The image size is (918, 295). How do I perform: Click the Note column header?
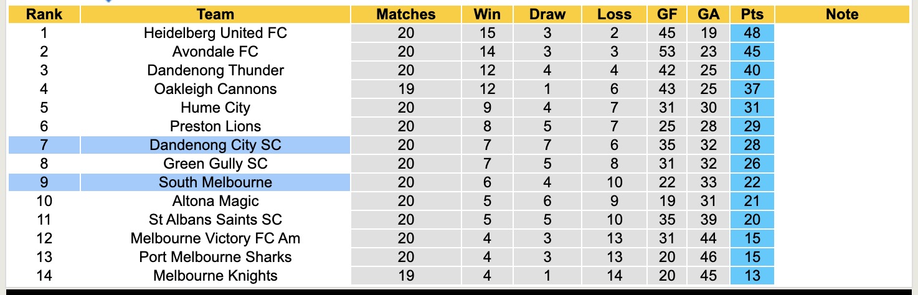pos(841,14)
